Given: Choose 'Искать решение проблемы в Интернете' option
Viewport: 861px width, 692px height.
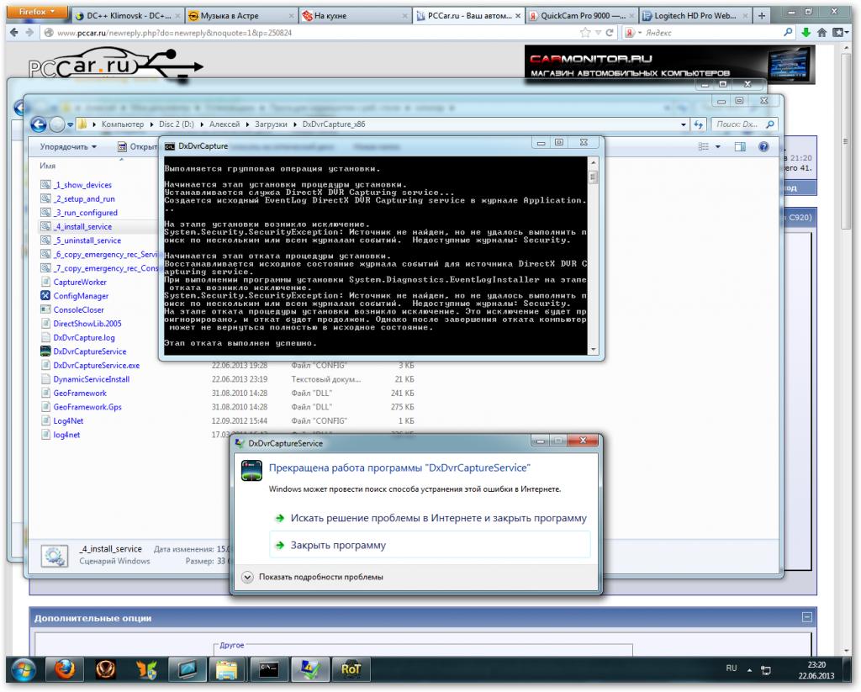Looking at the screenshot, I should coord(438,518).
